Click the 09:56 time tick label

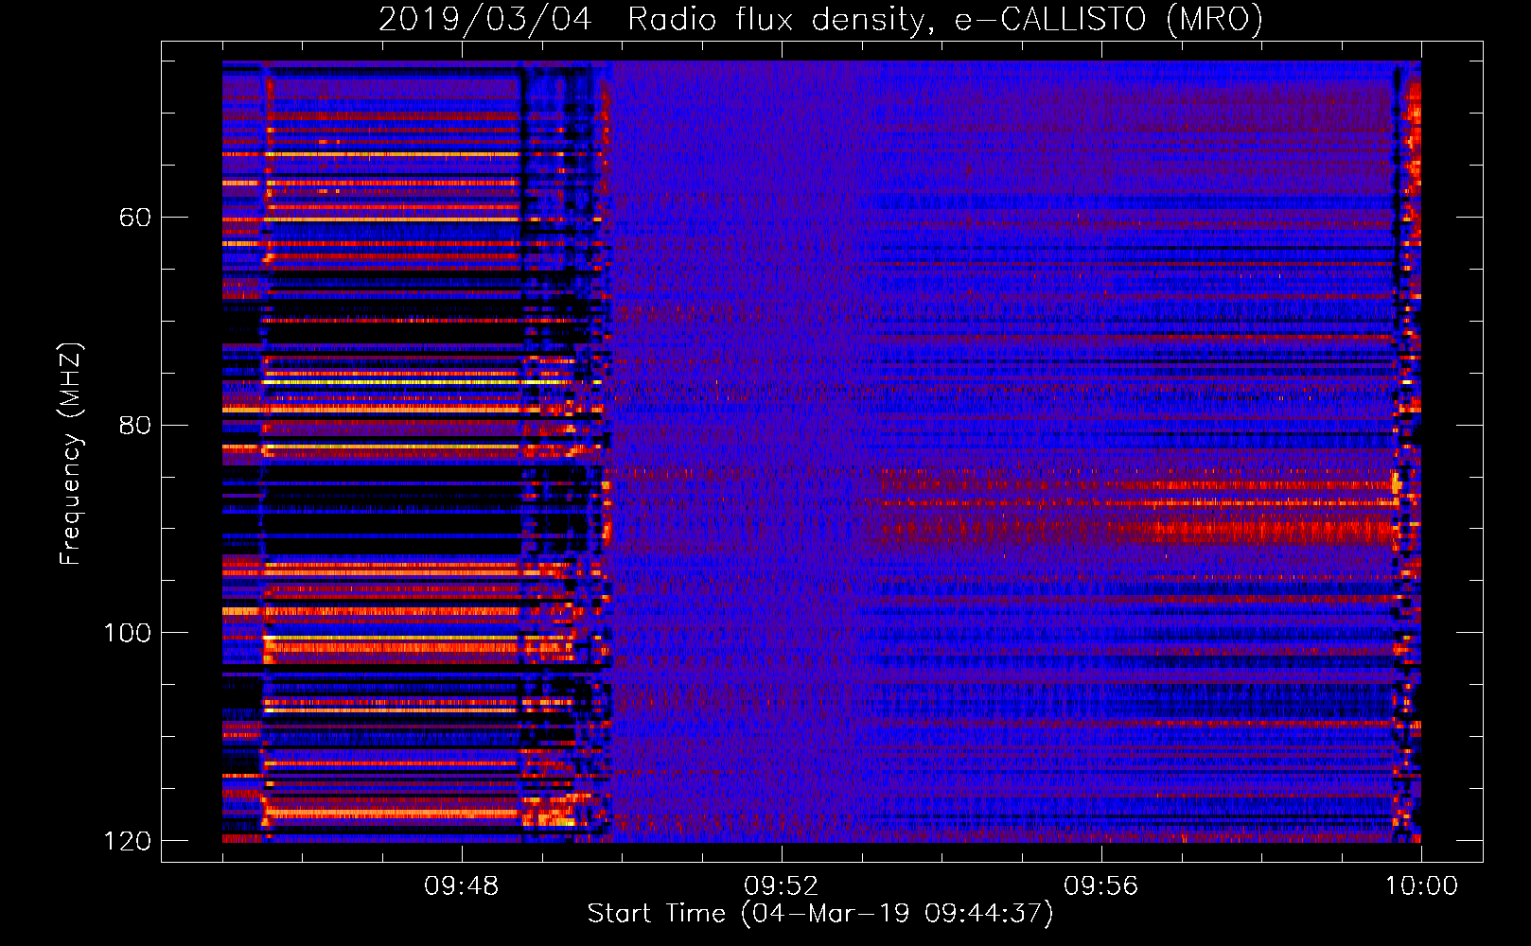(x=1101, y=886)
